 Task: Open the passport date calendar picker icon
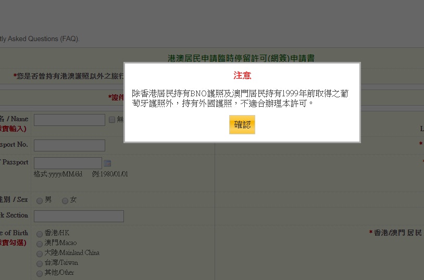107,163
